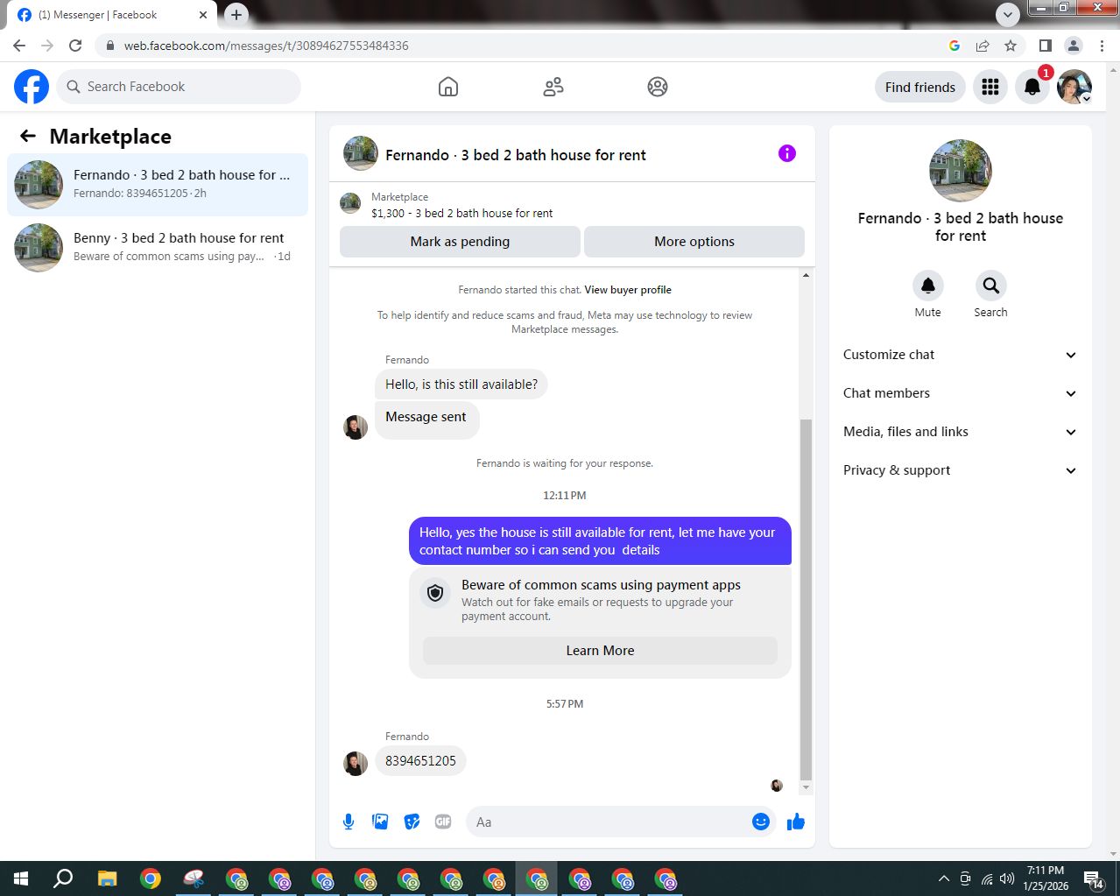Focus the Search Facebook field
The image size is (1120, 896).
179,87
